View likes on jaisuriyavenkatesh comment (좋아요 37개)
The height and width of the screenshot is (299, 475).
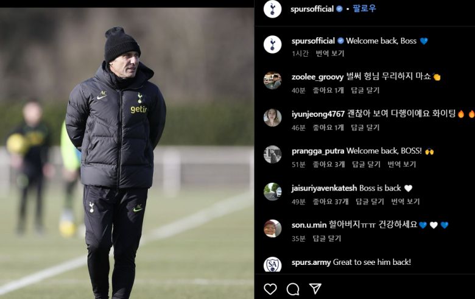[x=331, y=202]
